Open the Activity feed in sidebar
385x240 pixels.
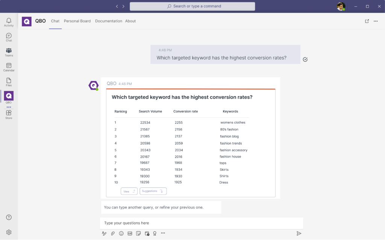click(9, 22)
